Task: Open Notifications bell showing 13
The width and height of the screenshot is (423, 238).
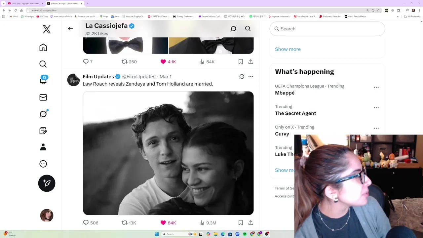Action: (x=43, y=80)
